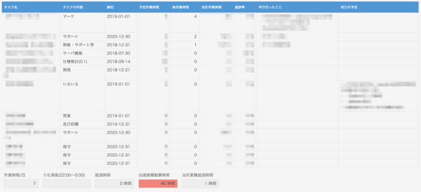Select the 合計作業時間 column header
421x192 pixels.
click(212, 7)
